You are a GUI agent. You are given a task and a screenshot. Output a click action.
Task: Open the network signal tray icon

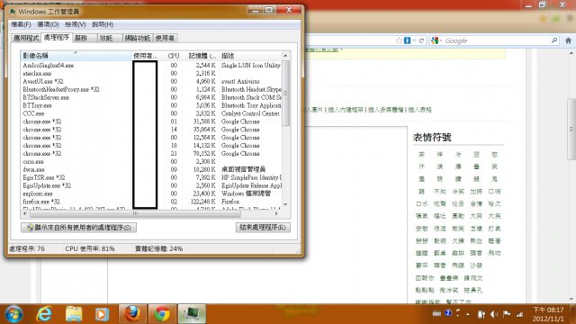519,314
